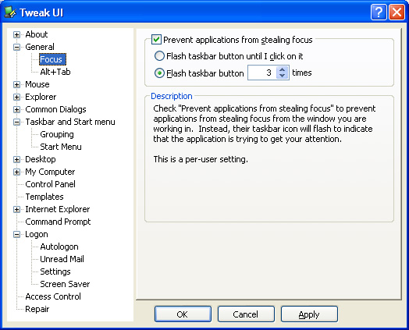Uncheck Prevent applications from stealing focus
The height and width of the screenshot is (330, 409).
click(x=156, y=40)
